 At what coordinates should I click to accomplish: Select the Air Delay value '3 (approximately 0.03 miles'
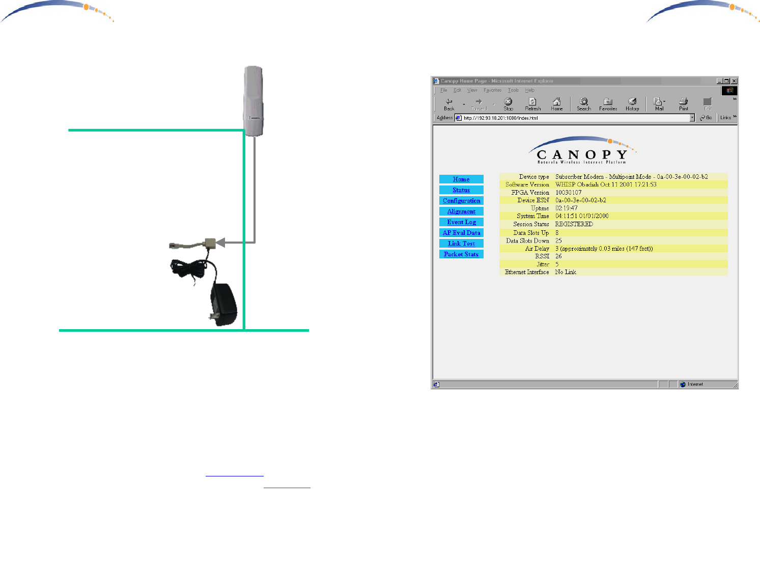[590, 249]
